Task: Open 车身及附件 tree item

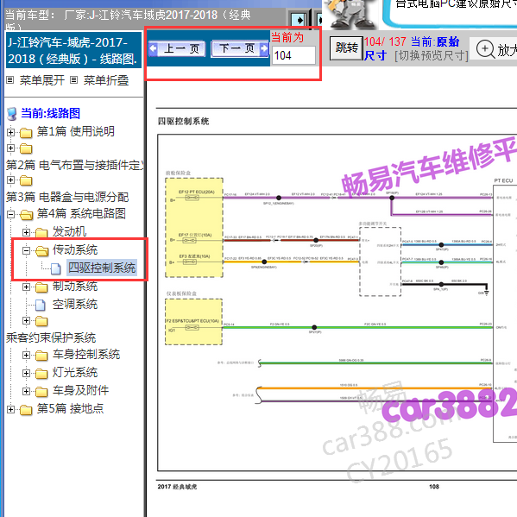Action: click(x=80, y=390)
